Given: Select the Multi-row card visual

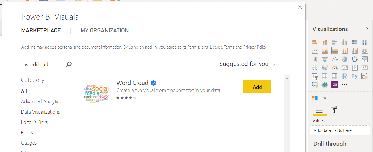Looking at the screenshot, I should [354, 68].
